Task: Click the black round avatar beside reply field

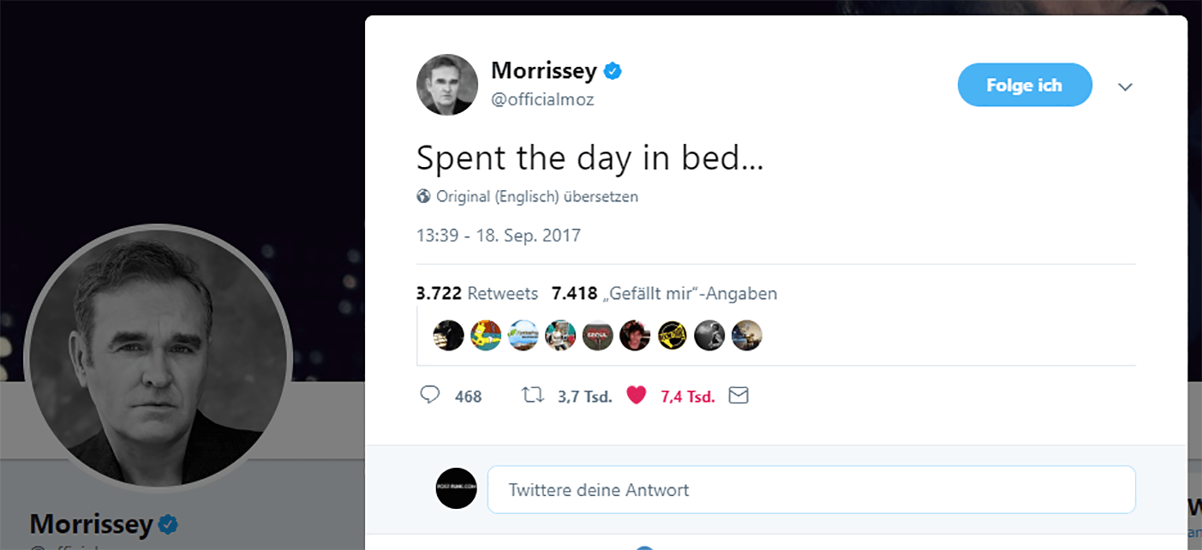Action: 456,488
